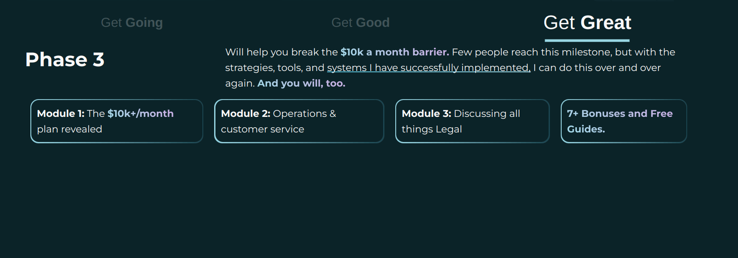Click the Phase 3 heading
The height and width of the screenshot is (258, 738).
pyautogui.click(x=65, y=59)
